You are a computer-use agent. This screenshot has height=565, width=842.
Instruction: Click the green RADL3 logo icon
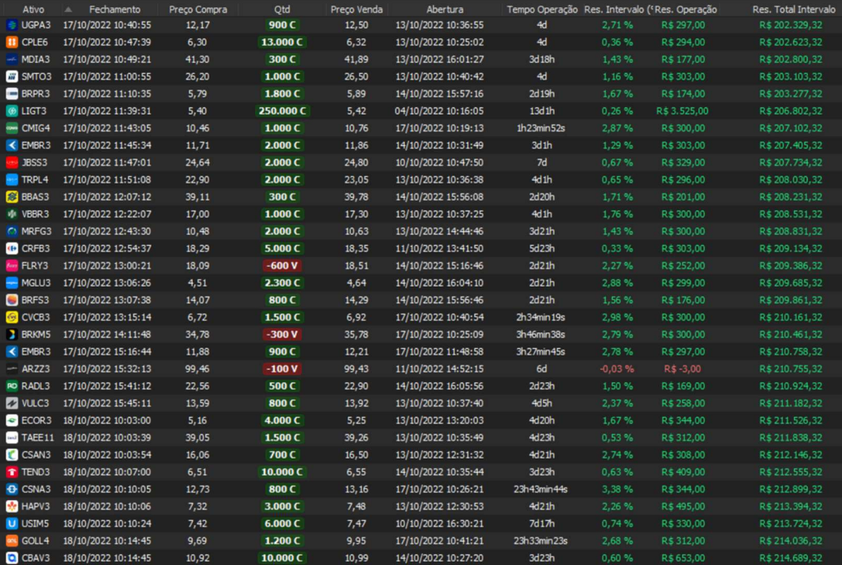(x=12, y=386)
